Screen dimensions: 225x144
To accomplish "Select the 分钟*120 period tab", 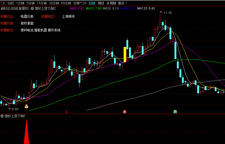I will 80,3.
